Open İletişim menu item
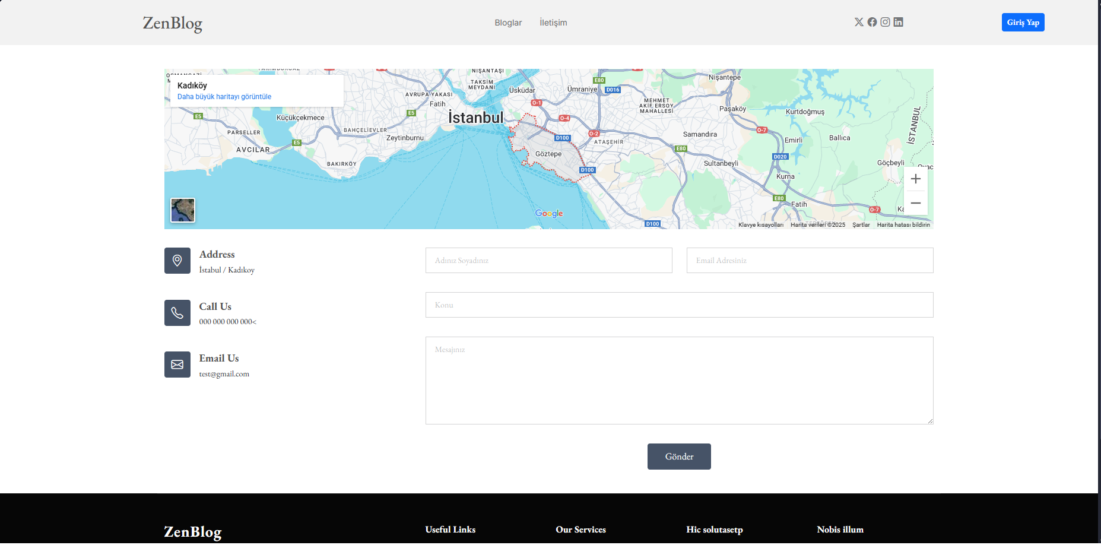The height and width of the screenshot is (545, 1101). click(x=553, y=23)
